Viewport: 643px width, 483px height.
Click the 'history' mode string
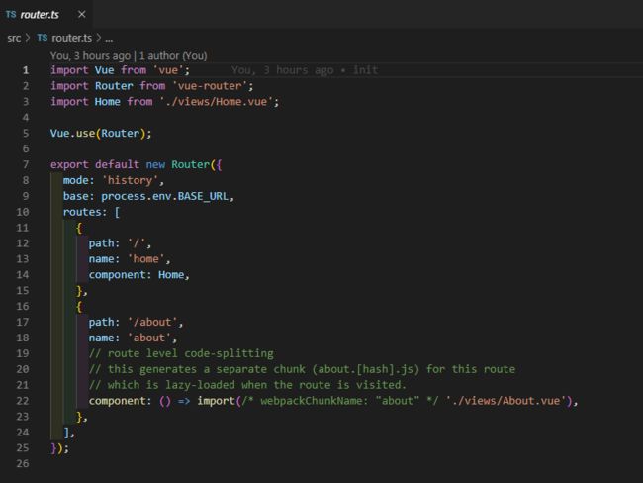point(130,180)
